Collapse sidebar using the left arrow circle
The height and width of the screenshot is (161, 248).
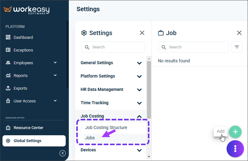tap(63, 153)
